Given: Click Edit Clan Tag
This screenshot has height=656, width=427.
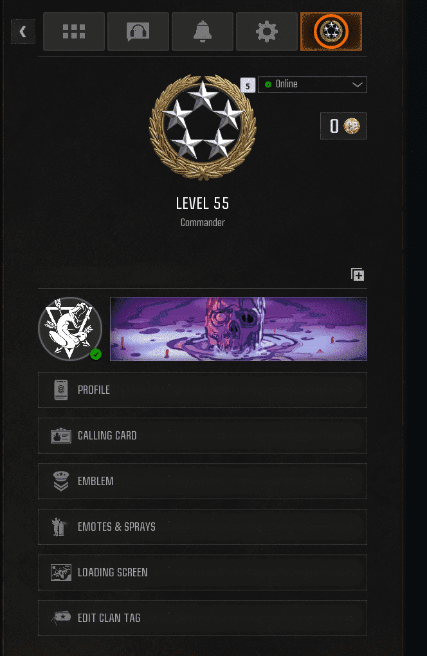Looking at the screenshot, I should (x=203, y=618).
